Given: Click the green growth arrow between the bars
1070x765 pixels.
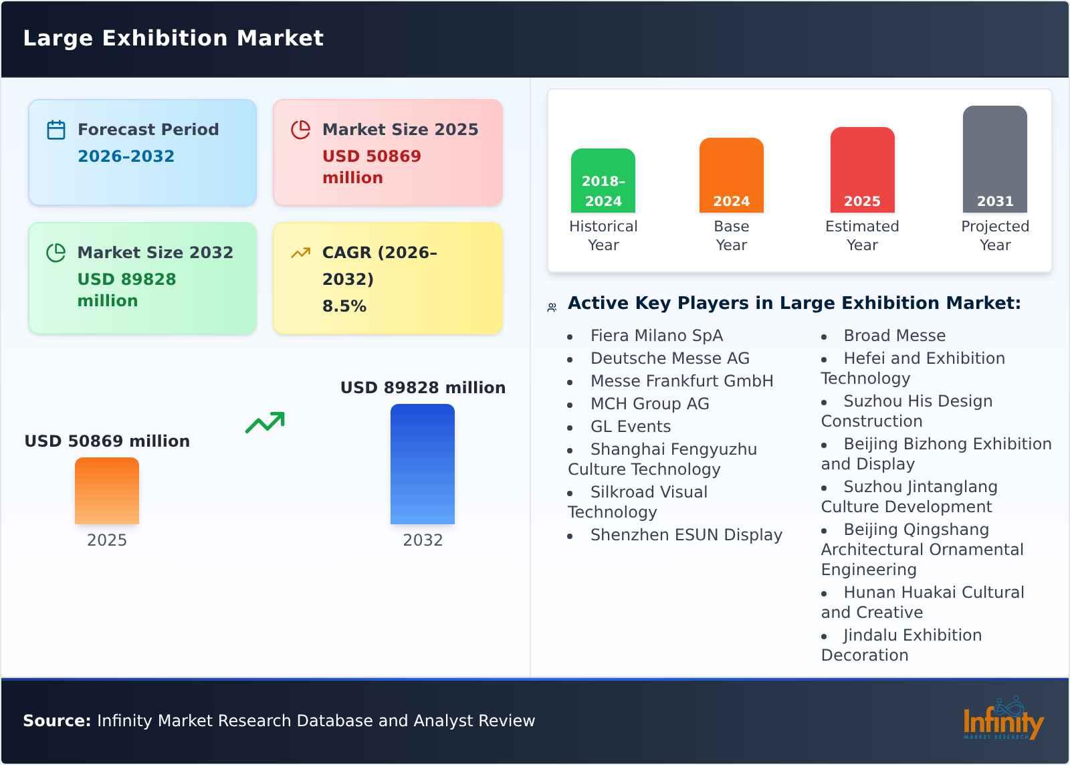Looking at the screenshot, I should pos(264,423).
